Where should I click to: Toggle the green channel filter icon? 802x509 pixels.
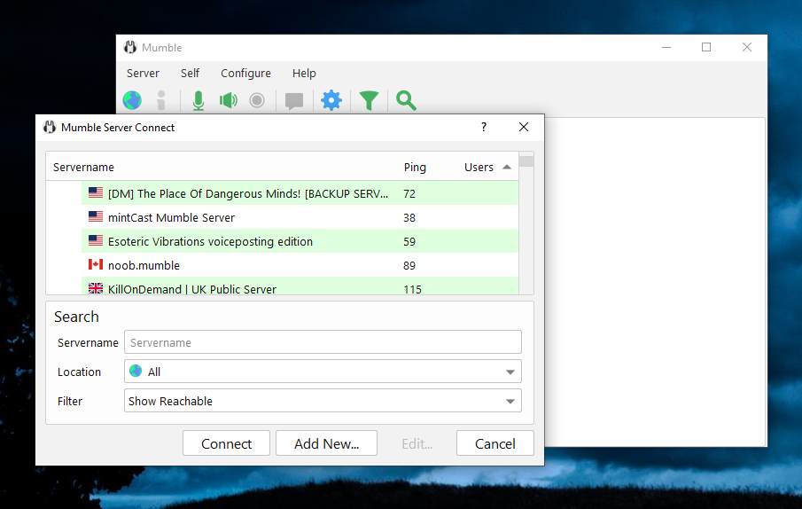[369, 100]
